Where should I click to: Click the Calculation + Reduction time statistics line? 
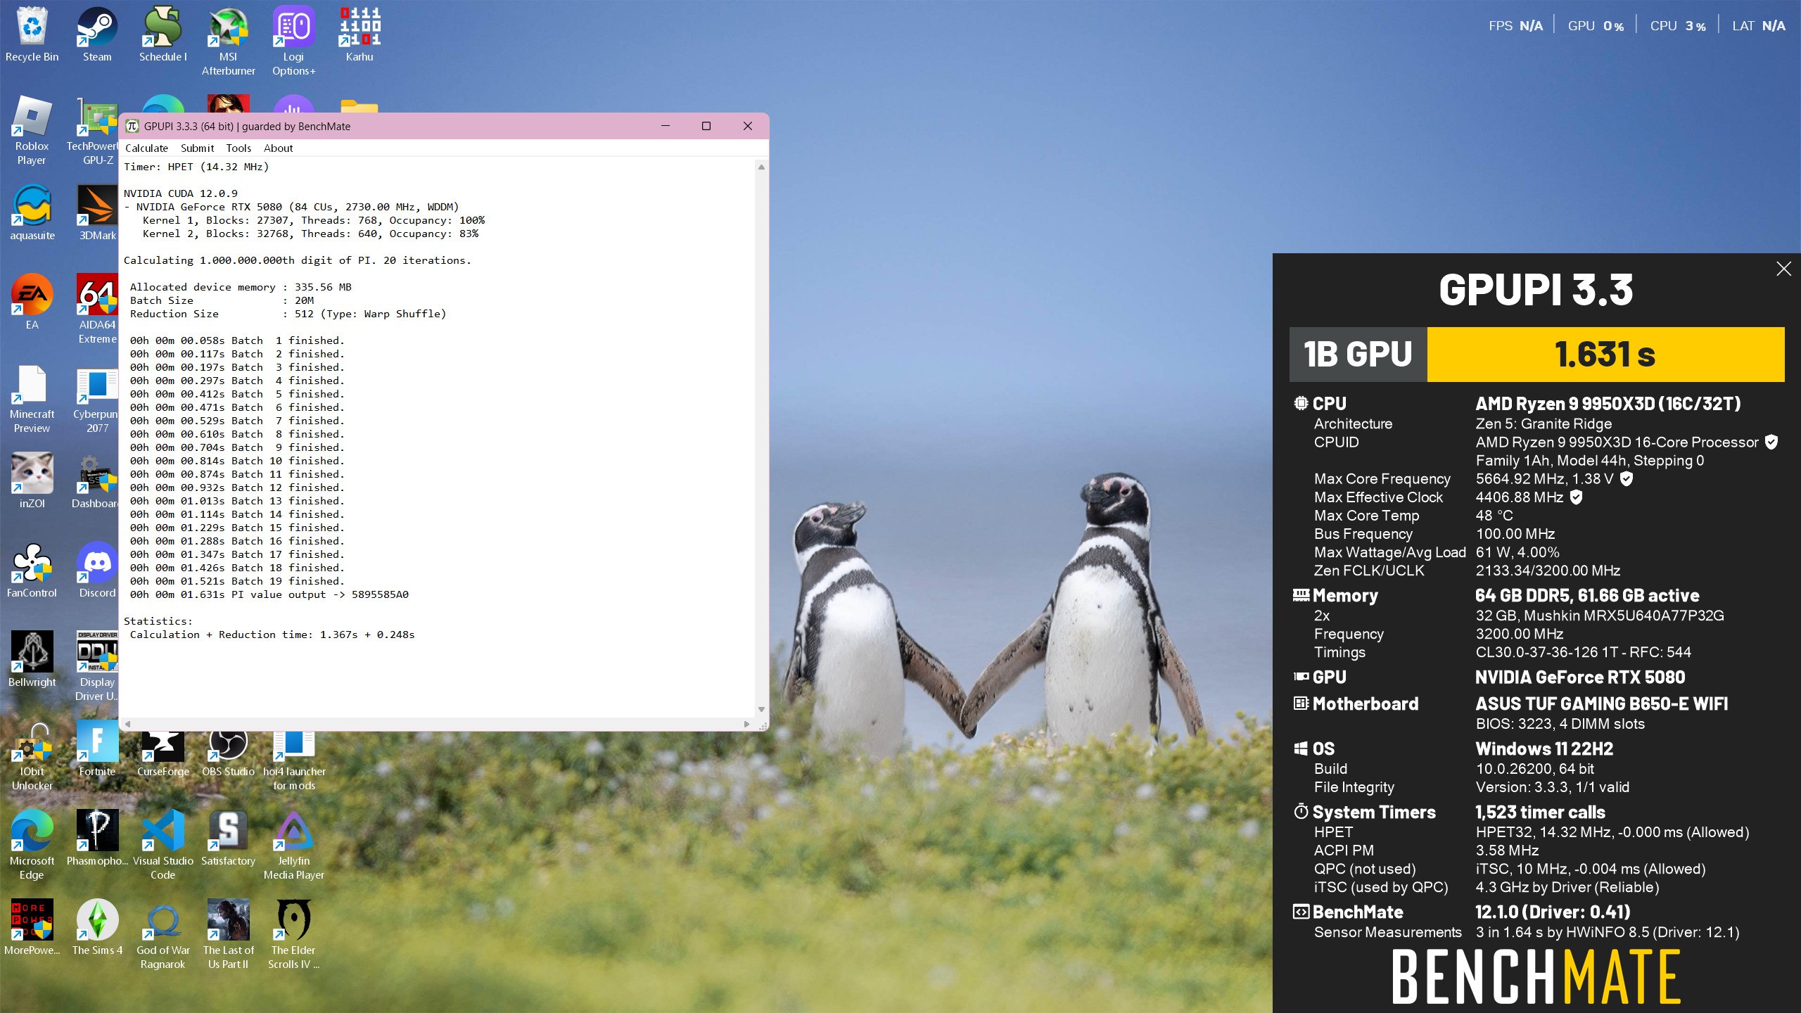pyautogui.click(x=272, y=635)
